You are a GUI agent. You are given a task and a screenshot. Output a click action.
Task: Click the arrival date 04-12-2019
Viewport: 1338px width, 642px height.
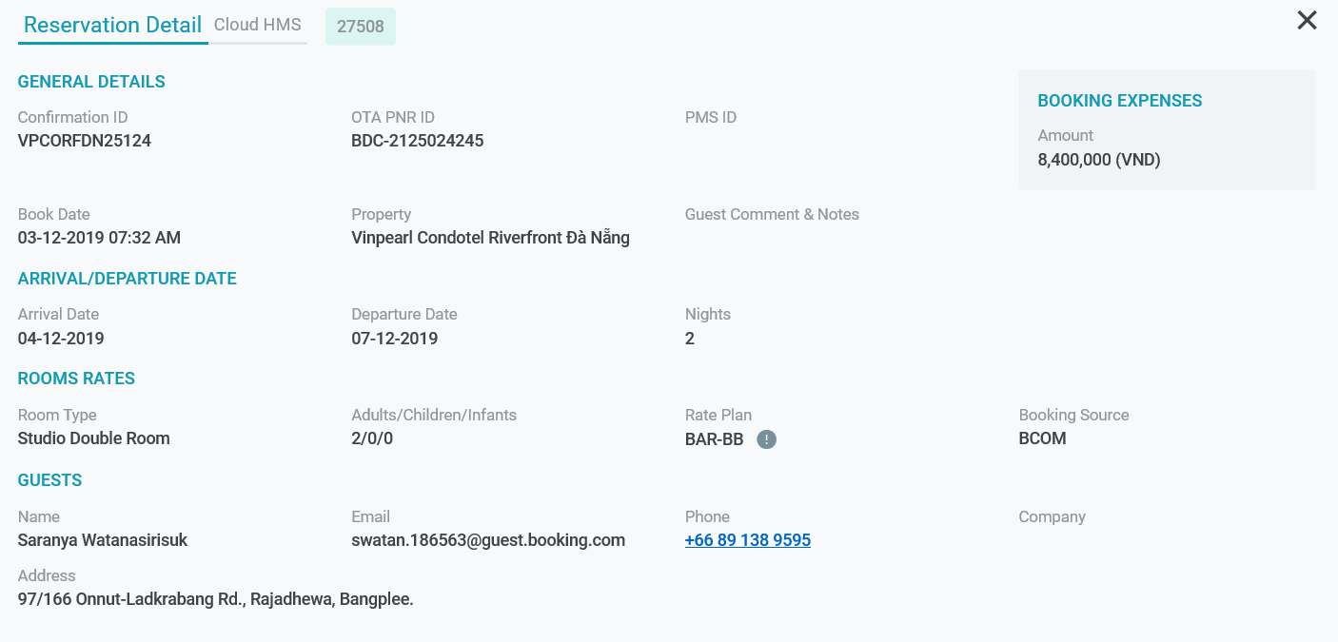61,339
